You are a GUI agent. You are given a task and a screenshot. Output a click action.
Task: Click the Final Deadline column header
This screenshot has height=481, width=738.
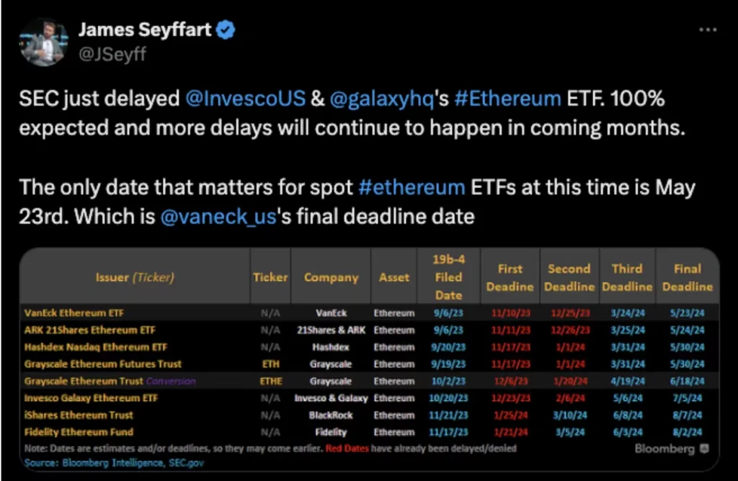[687, 277]
